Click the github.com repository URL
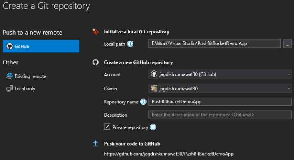 (169, 154)
